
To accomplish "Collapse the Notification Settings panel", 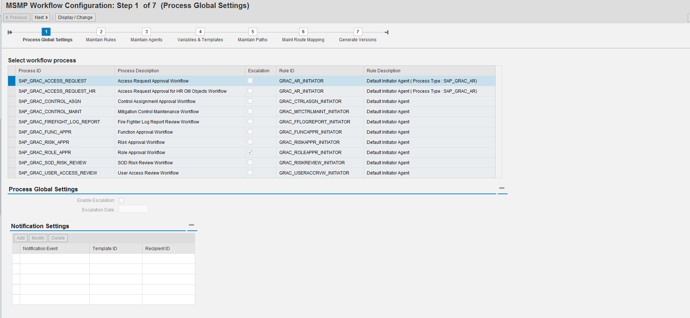I will [x=191, y=225].
